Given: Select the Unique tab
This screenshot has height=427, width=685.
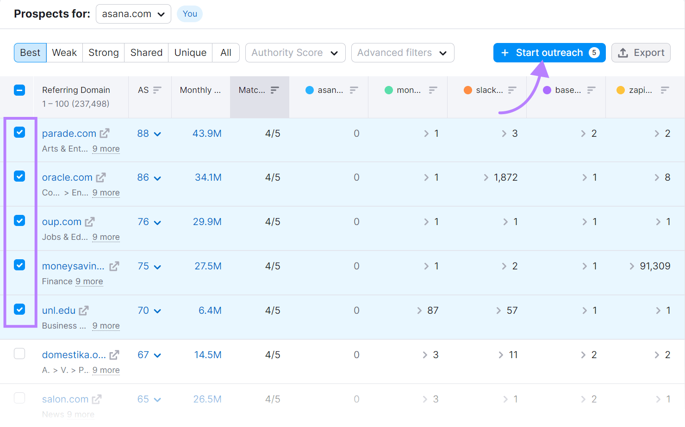Looking at the screenshot, I should tap(190, 53).
